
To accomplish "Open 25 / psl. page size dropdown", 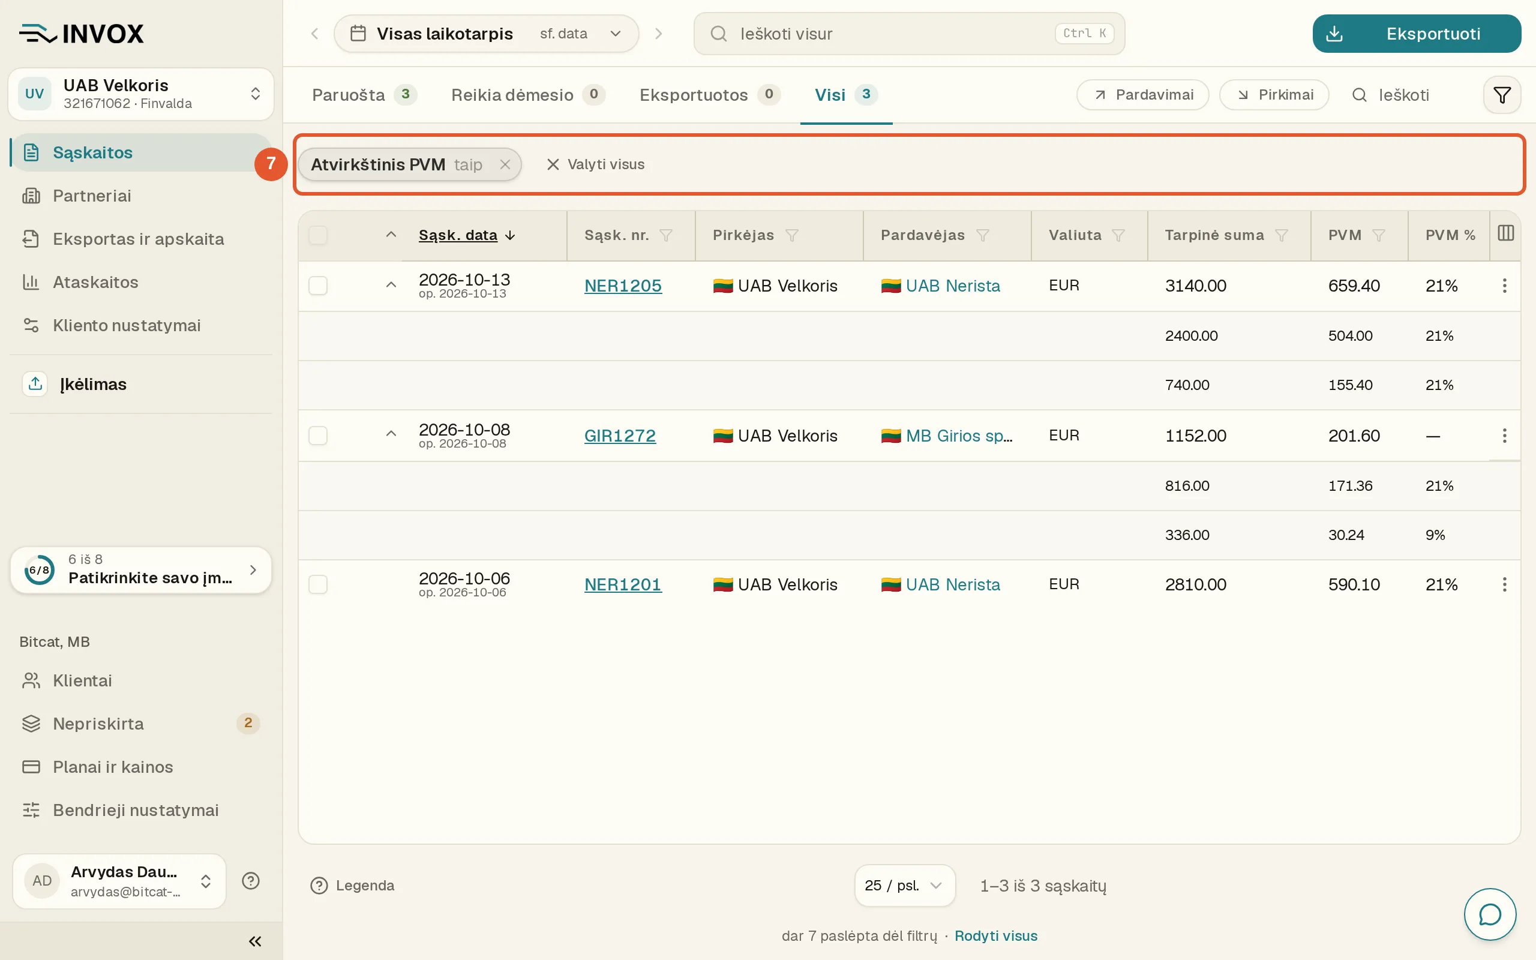I will [904, 885].
